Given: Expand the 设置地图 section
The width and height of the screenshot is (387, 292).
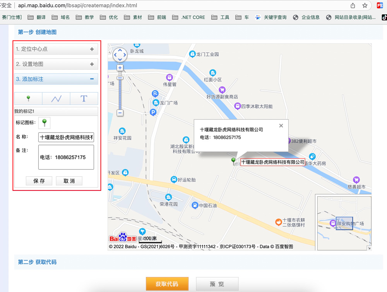Looking at the screenshot, I should click(56, 64).
